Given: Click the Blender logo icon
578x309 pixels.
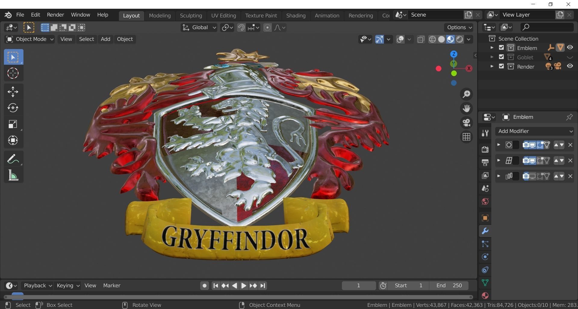Looking at the screenshot, I should pos(8,15).
